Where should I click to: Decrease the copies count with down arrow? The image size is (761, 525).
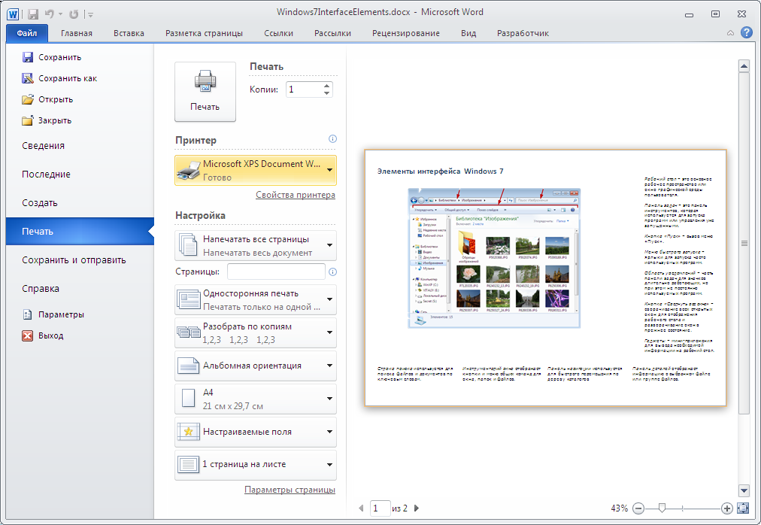pyautogui.click(x=326, y=93)
